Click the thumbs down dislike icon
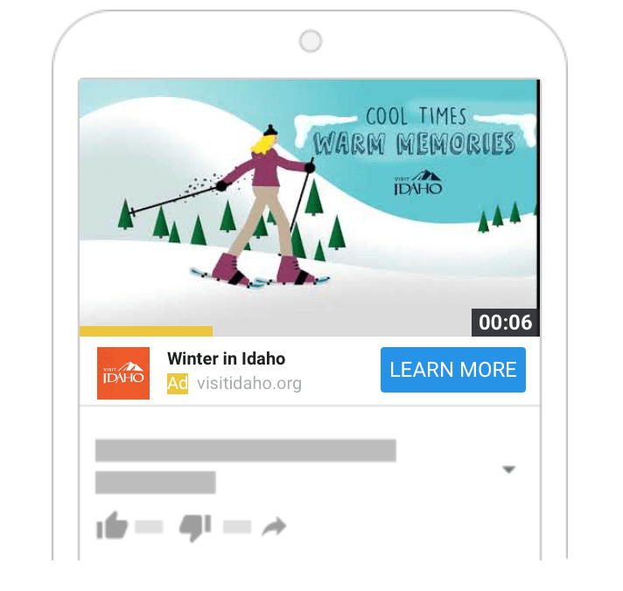The height and width of the screenshot is (591, 623). click(x=195, y=528)
